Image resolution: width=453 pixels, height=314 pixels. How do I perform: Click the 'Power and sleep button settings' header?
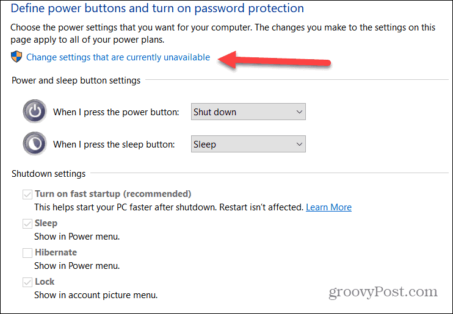click(76, 80)
